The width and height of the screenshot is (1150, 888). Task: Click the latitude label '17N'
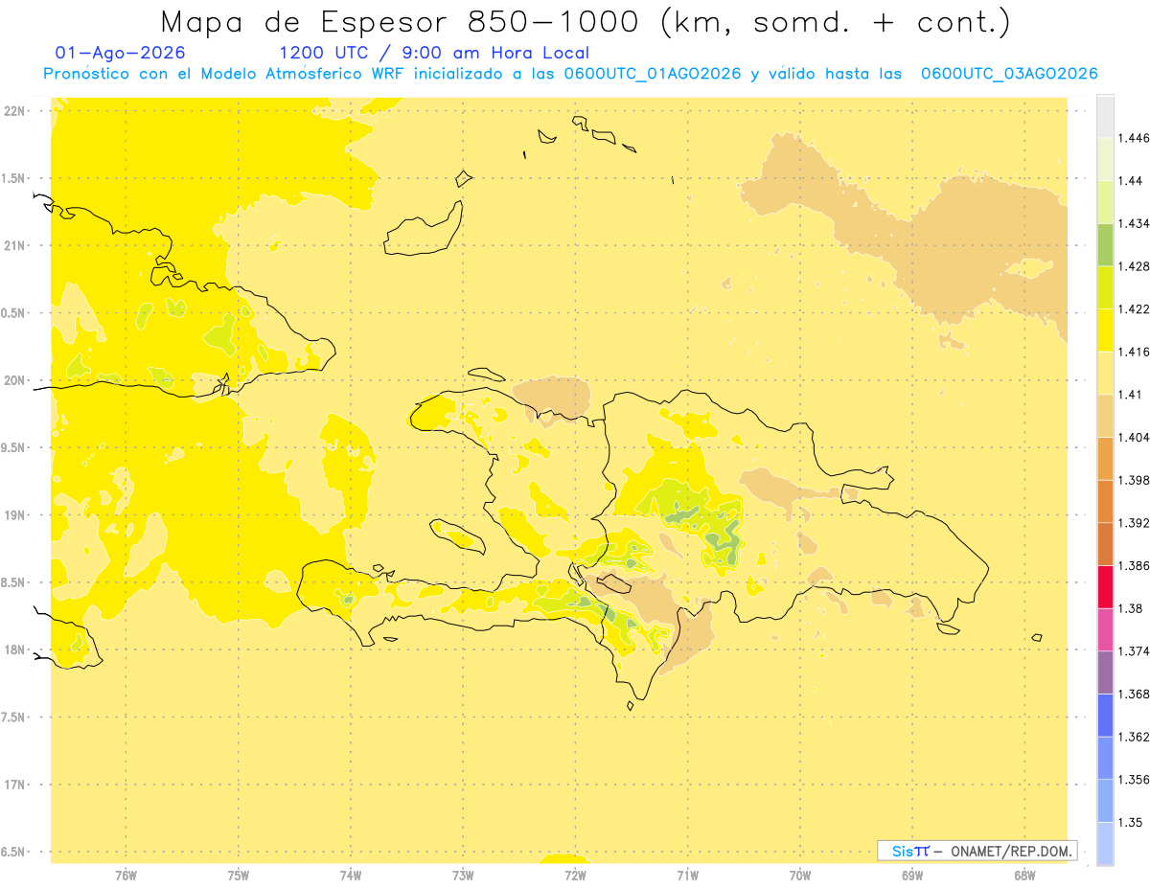tap(13, 785)
